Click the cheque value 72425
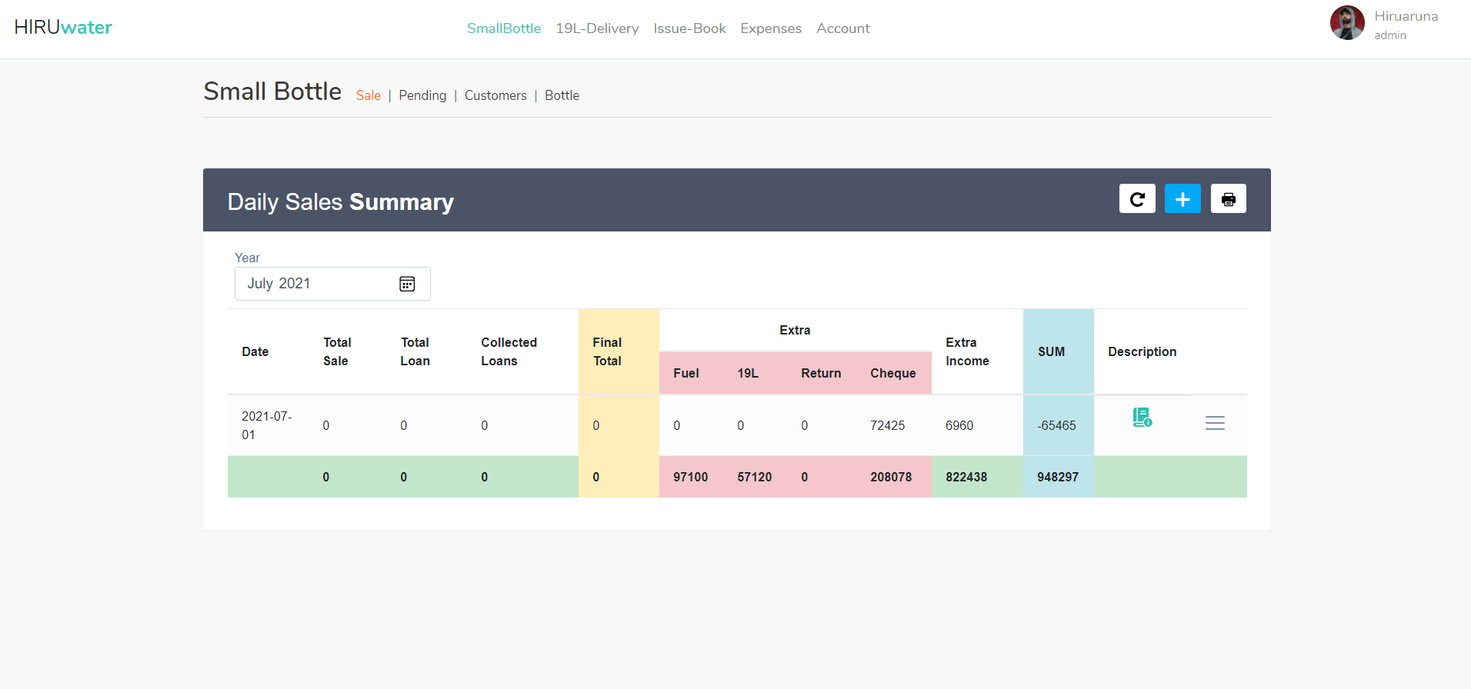This screenshot has width=1471, height=689. click(x=887, y=425)
